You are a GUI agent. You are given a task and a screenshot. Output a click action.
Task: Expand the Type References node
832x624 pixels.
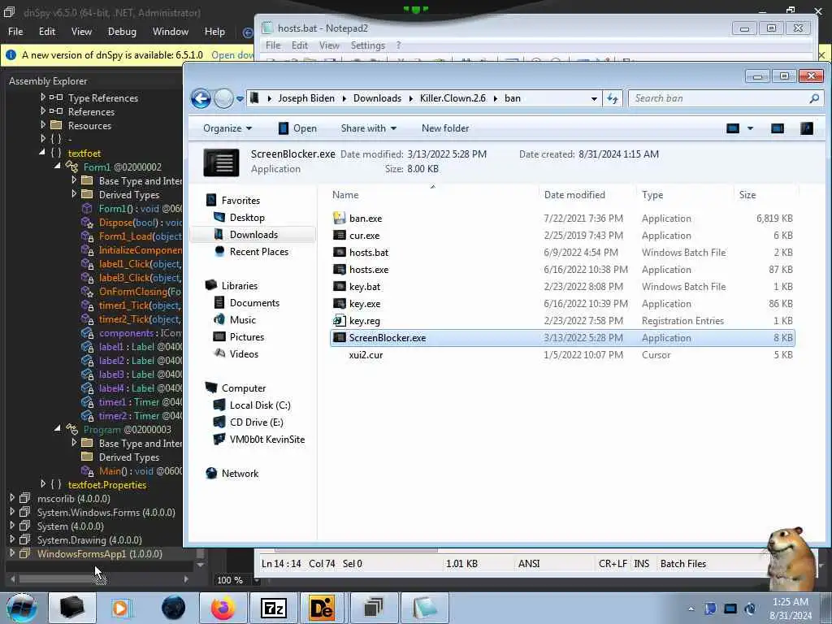43,97
